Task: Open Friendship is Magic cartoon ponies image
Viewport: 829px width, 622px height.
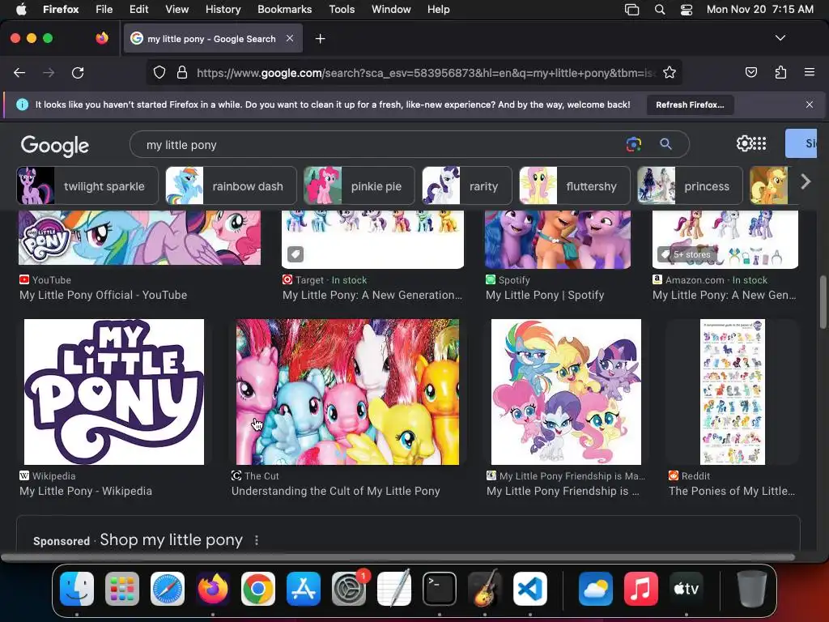Action: click(566, 392)
